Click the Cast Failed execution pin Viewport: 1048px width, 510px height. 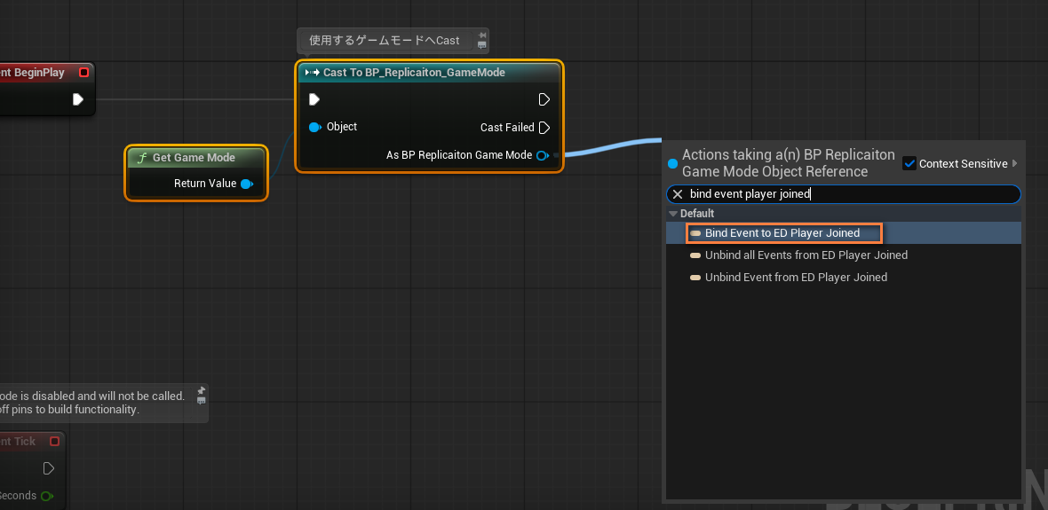coord(544,128)
